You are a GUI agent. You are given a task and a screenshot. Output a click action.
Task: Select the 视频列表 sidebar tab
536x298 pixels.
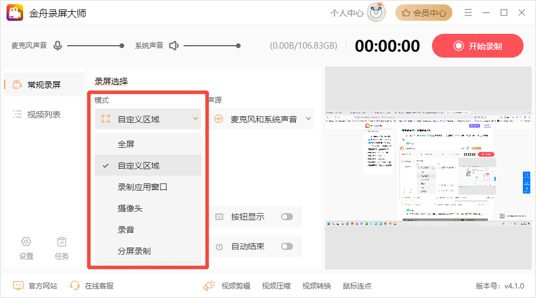44,115
